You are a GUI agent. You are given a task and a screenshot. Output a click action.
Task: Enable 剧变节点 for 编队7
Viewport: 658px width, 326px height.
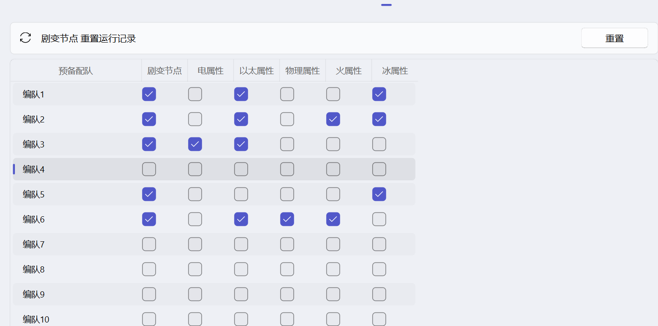pyautogui.click(x=149, y=244)
